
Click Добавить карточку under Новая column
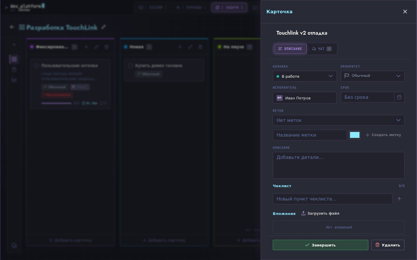164,240
